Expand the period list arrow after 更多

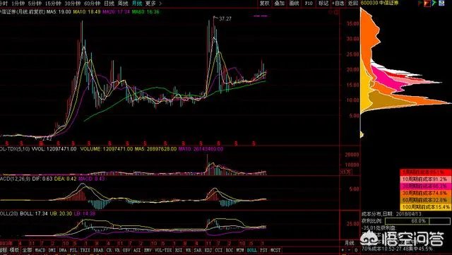(160, 4)
